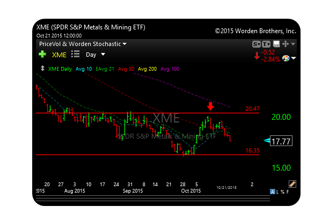Click the horizontal scrollbar below the time axis
The height and width of the screenshot is (214, 322).
coord(153,198)
